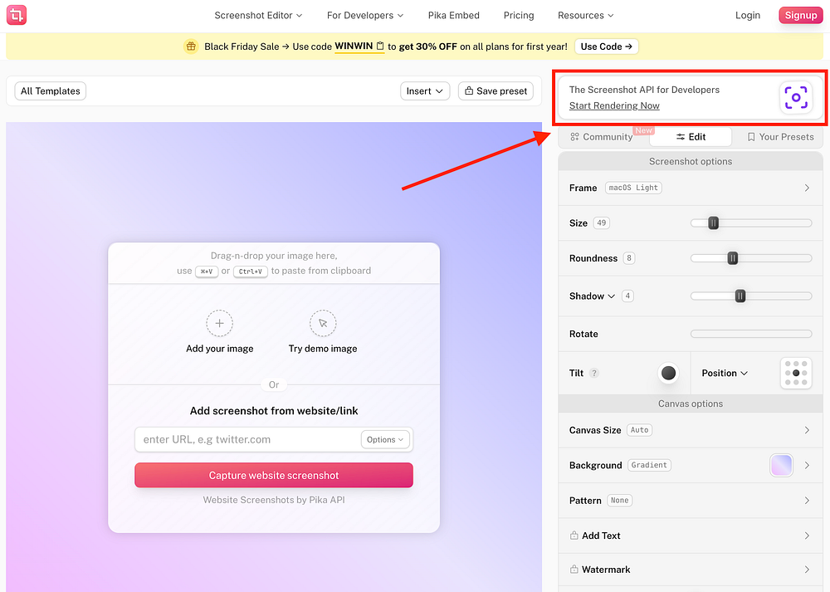Screen dimensions: 830x592
Task: Switch to the Community tab
Action: tap(601, 137)
